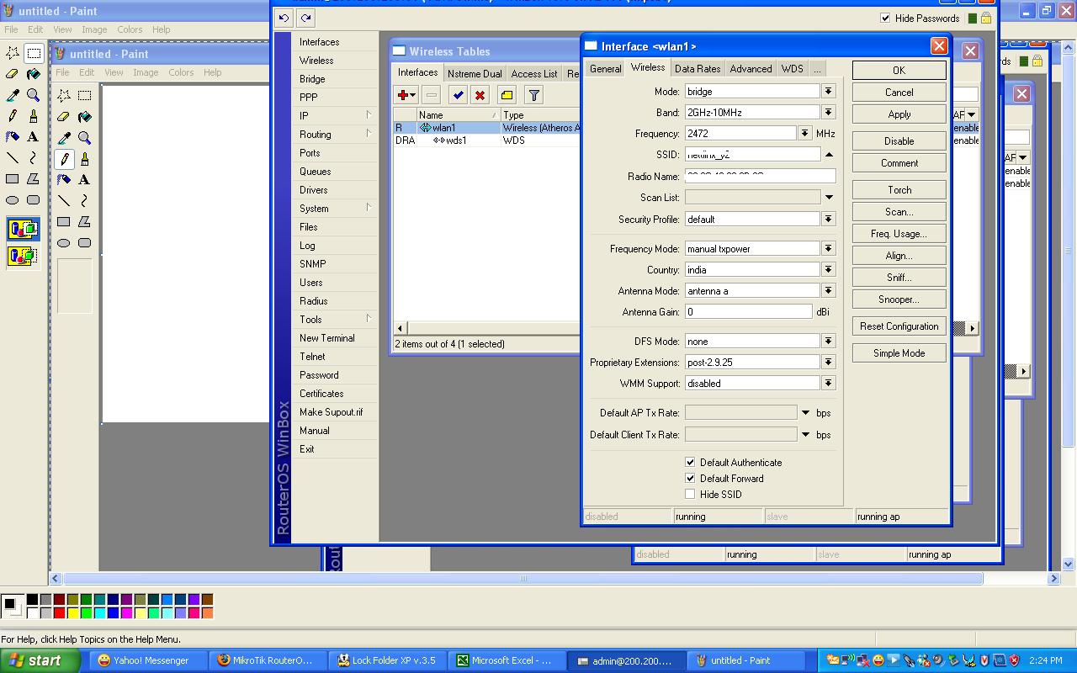The image size is (1077, 673).
Task: Open the Security Profile dropdown
Action: (828, 219)
